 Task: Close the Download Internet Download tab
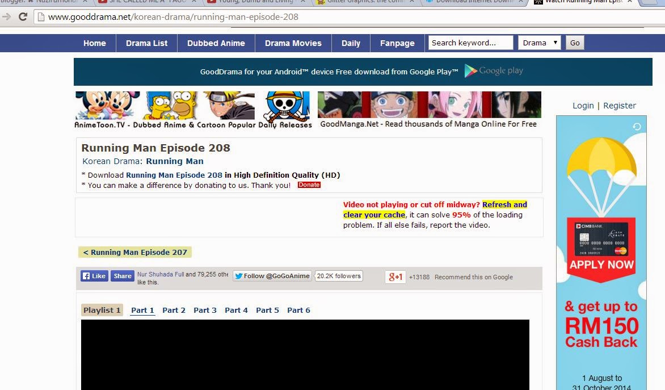pyautogui.click(x=521, y=2)
